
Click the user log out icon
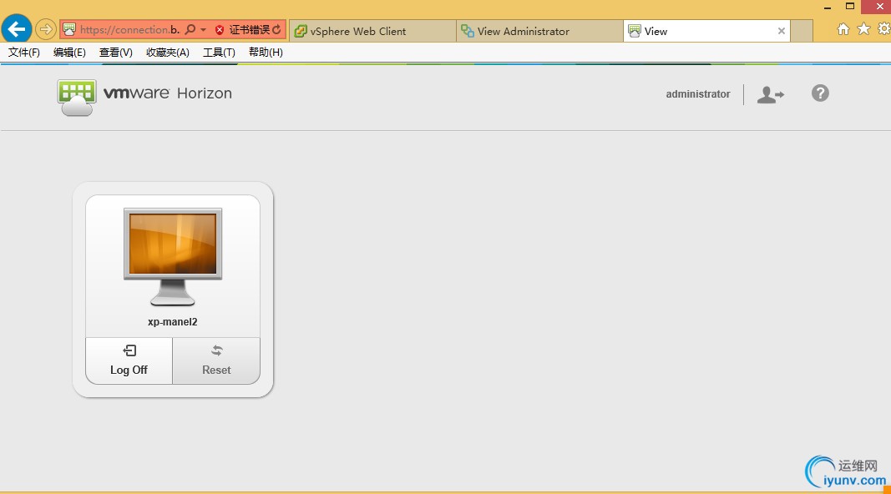click(x=770, y=94)
